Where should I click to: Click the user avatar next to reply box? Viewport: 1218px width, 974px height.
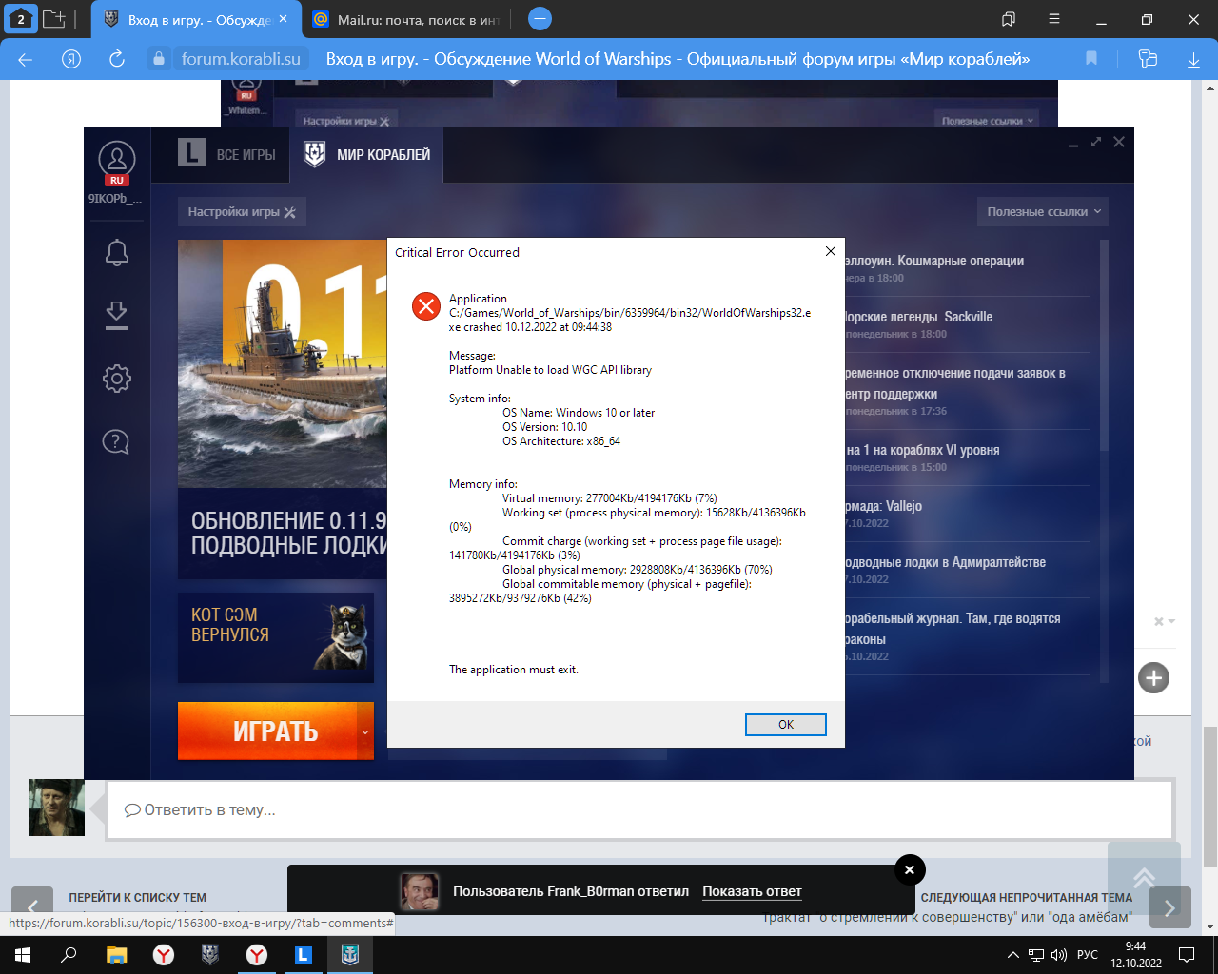[x=56, y=808]
